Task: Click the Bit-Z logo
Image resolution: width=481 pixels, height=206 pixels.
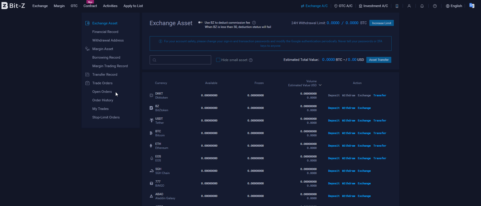Action: click(x=13, y=6)
